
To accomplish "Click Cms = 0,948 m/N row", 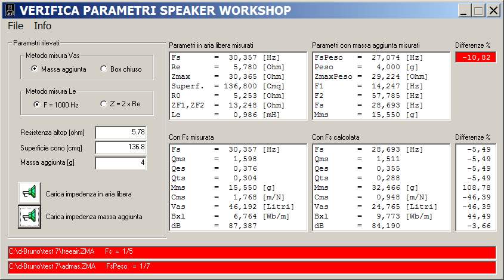I will coord(371,197).
